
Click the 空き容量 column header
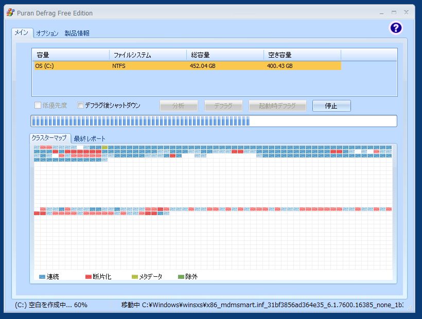pos(302,55)
